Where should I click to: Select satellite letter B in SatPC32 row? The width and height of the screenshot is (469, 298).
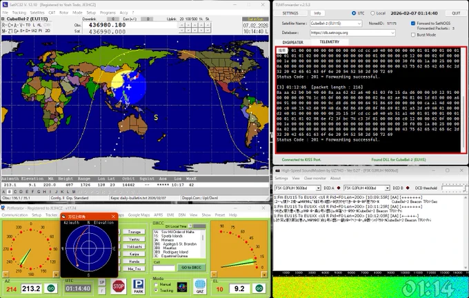tap(9, 192)
